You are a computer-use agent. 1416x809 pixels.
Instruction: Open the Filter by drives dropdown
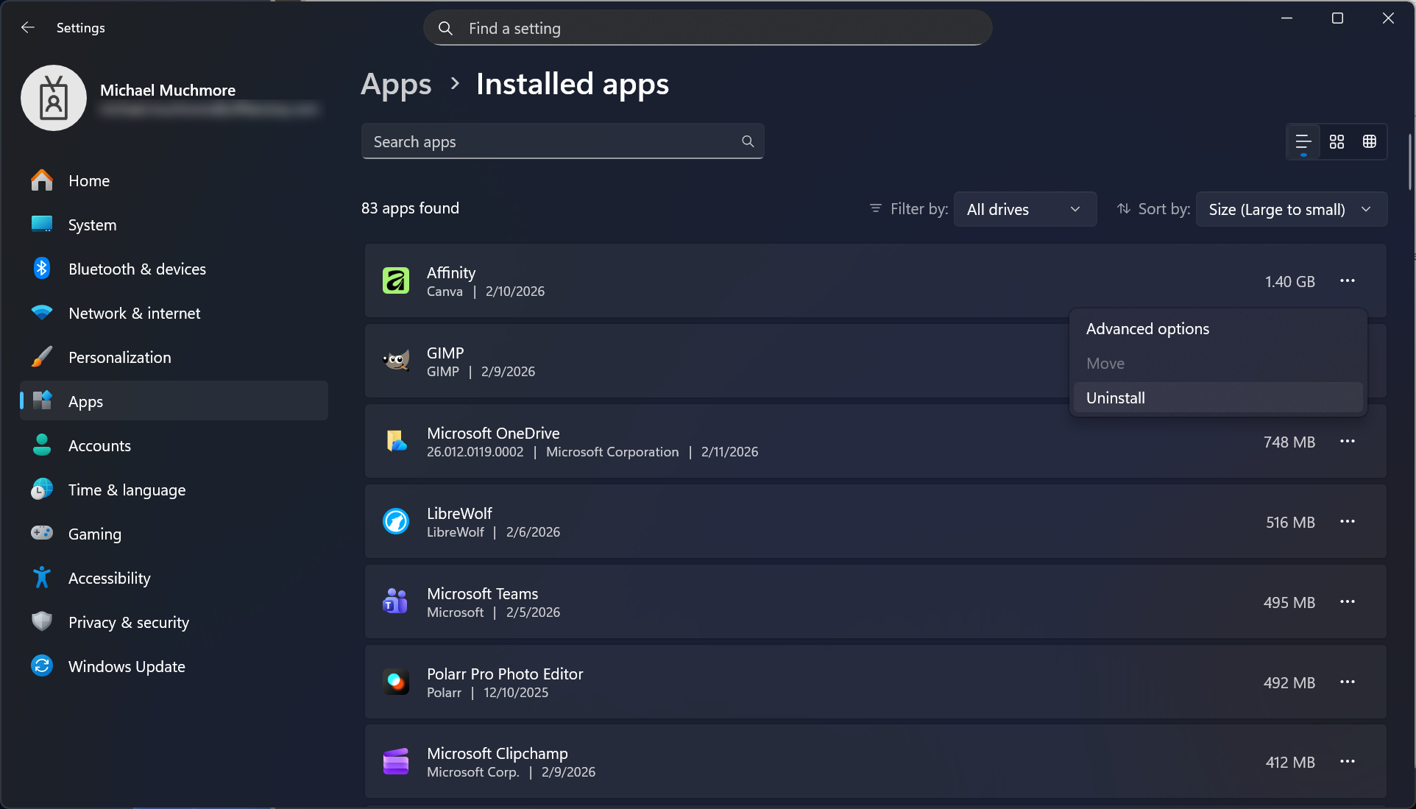click(1024, 209)
